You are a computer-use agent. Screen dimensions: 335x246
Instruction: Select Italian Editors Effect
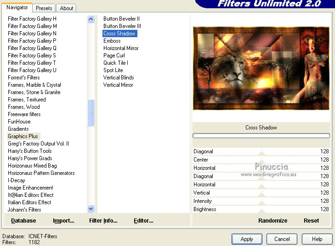(29, 202)
